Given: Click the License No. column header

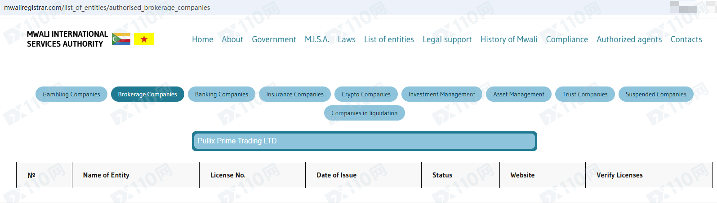Looking at the screenshot, I should [x=252, y=175].
